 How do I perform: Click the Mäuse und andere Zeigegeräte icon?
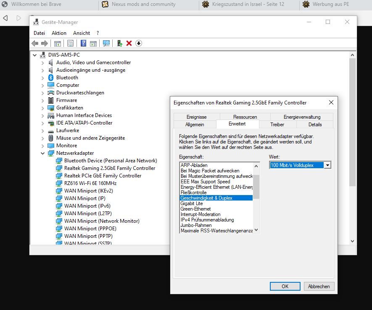coord(51,138)
